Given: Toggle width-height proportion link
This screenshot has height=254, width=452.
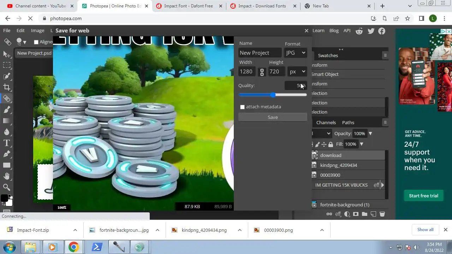Looking at the screenshot, I should (x=262, y=72).
